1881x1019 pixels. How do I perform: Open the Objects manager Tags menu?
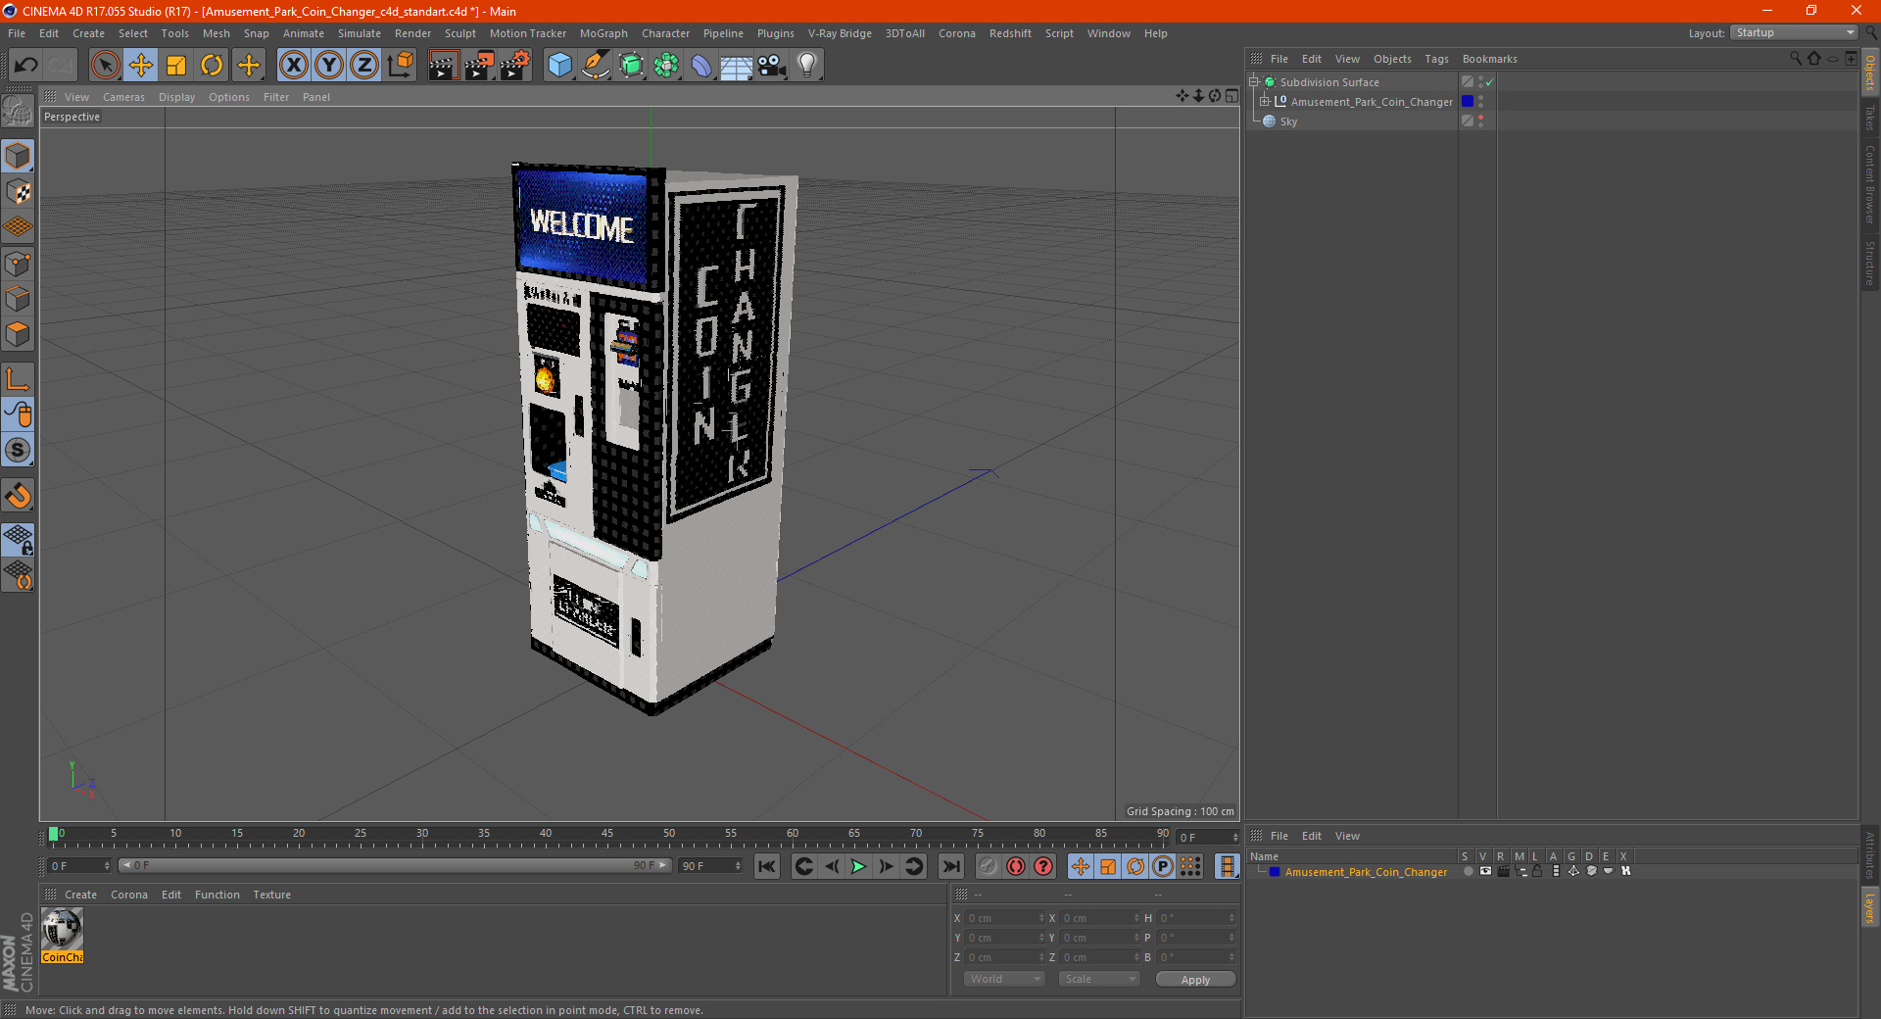click(1436, 59)
